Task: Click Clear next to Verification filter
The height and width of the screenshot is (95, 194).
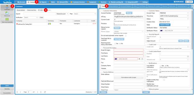Action: [x=41, y=17]
